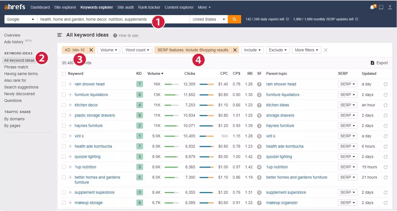Add kitchen decor to list with plus icon

(x=70, y=105)
